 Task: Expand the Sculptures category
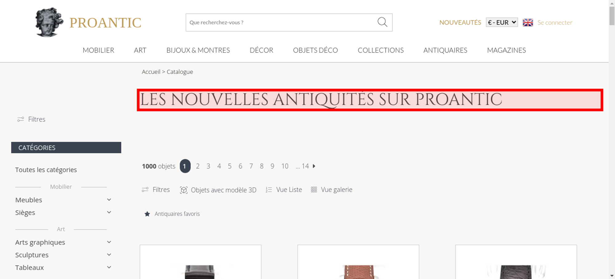point(109,255)
